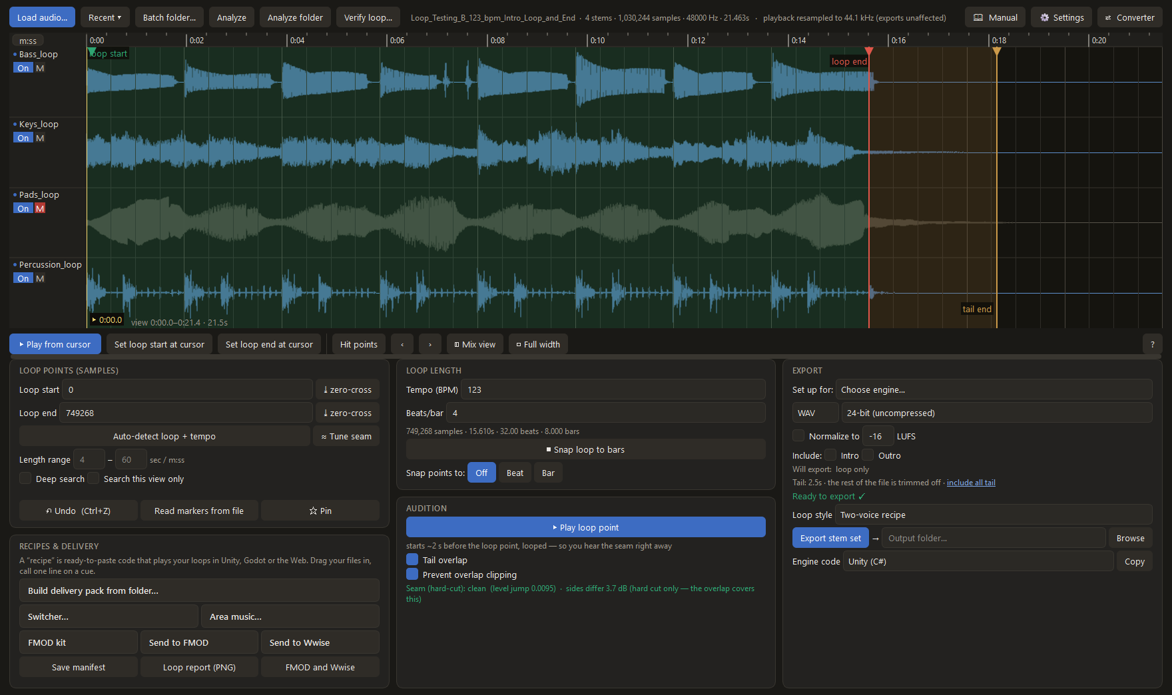The height and width of the screenshot is (695, 1172).
Task: Open the Converter tool
Action: click(1129, 17)
